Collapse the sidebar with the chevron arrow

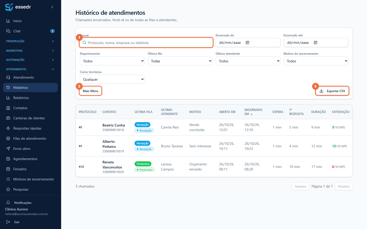click(x=52, y=7)
